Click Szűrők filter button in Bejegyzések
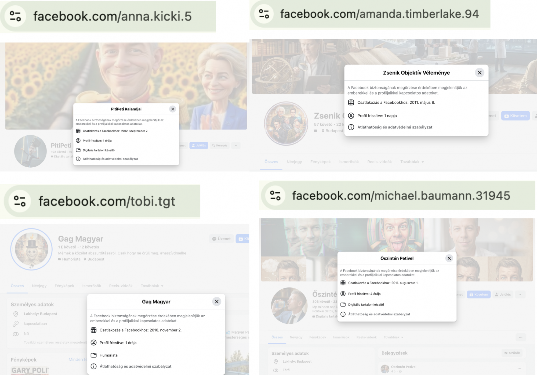 point(512,353)
